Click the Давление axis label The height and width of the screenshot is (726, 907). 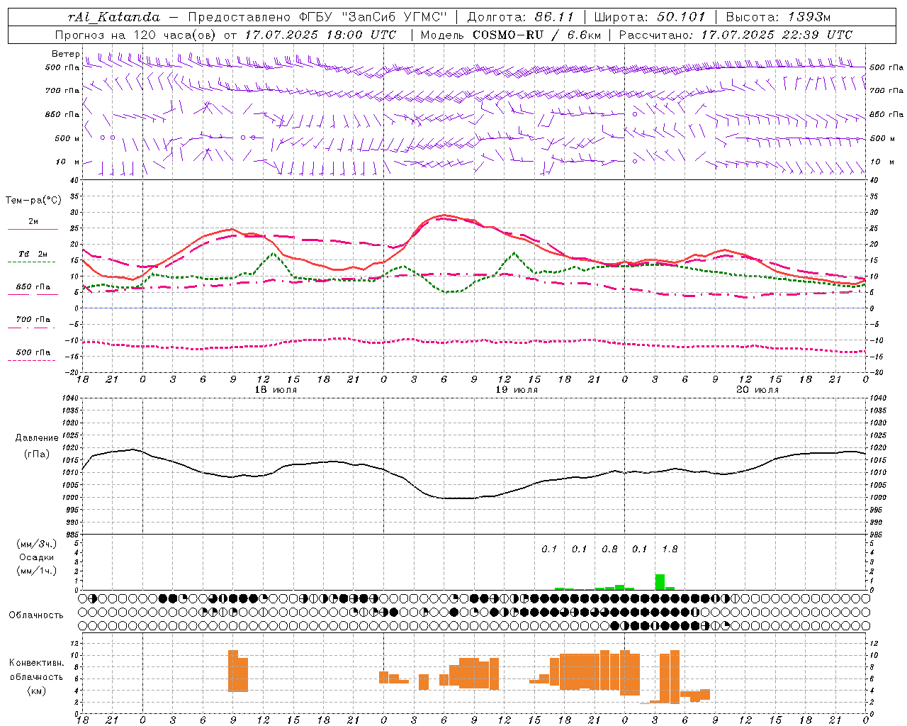[37, 437]
